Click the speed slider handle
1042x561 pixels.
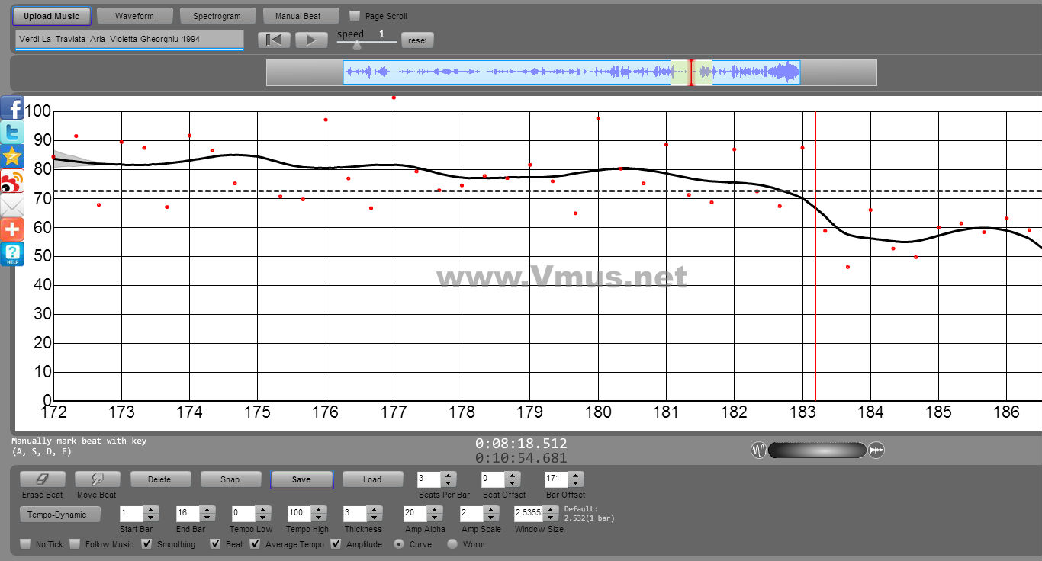click(x=356, y=44)
